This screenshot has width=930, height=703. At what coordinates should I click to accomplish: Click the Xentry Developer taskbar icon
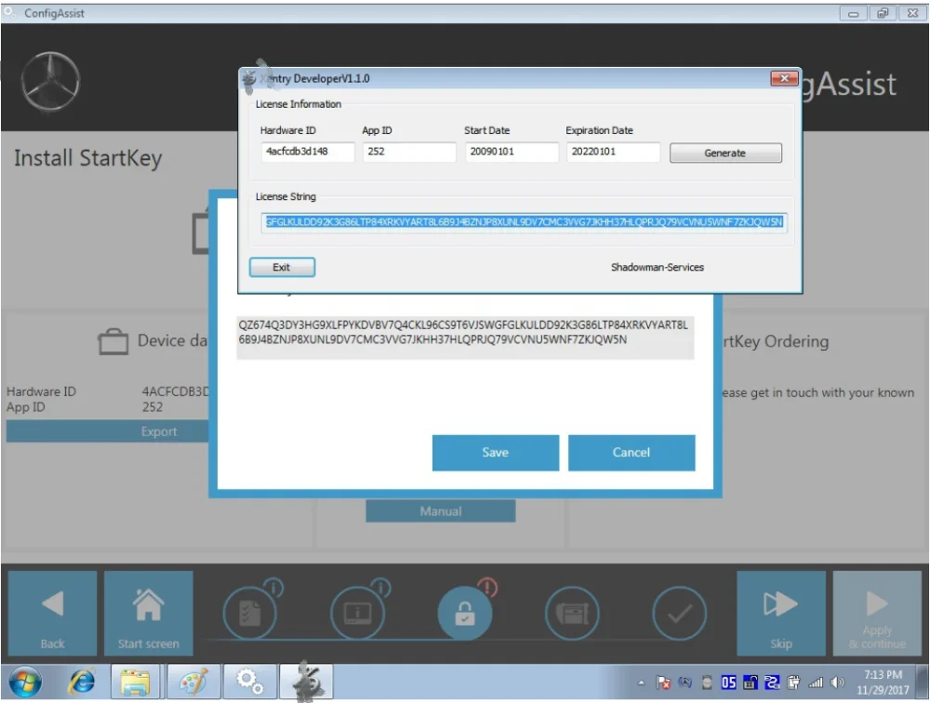pos(307,683)
